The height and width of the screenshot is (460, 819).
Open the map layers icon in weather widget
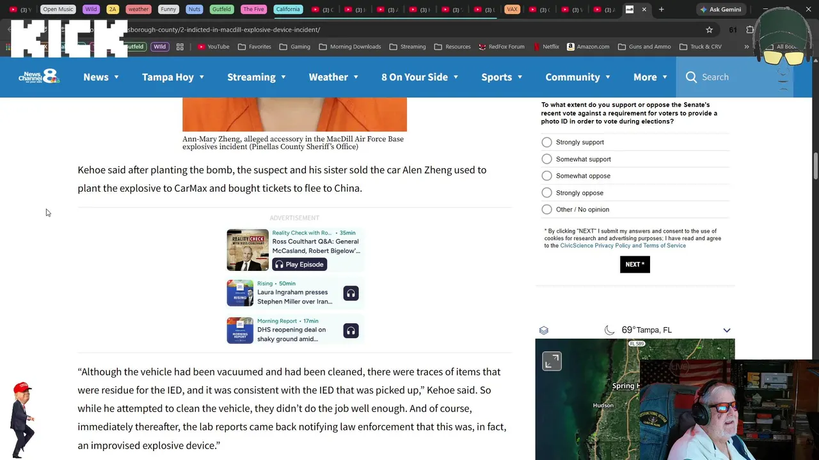click(x=544, y=330)
